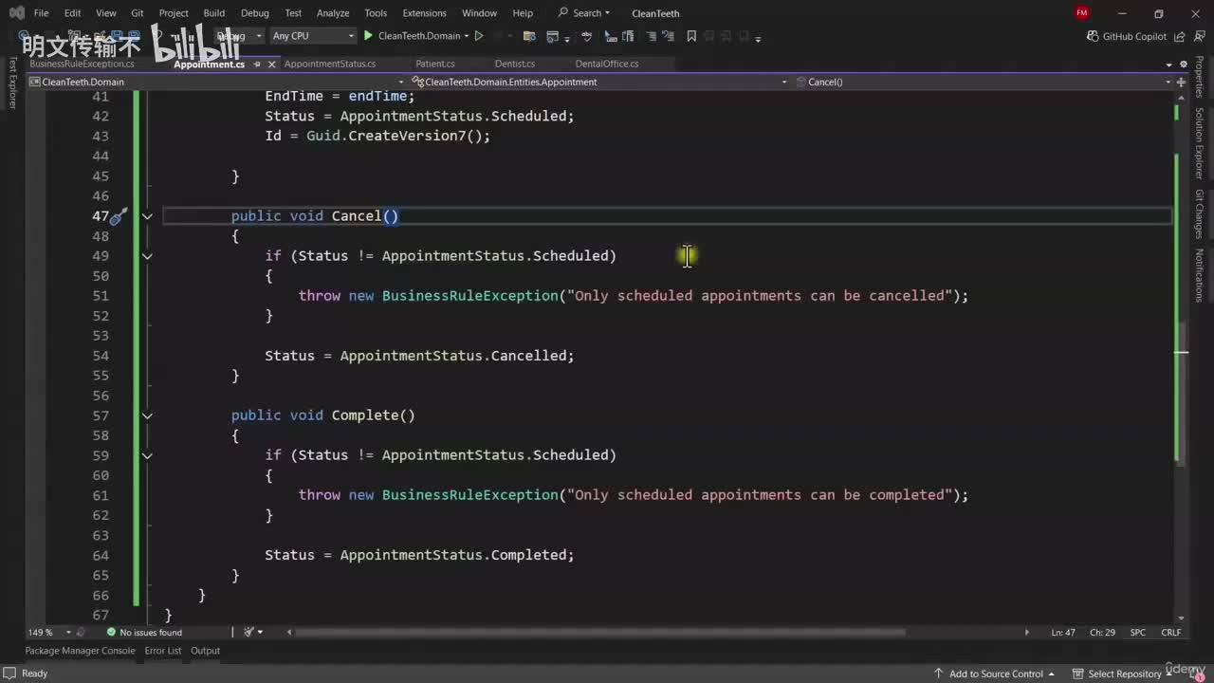The width and height of the screenshot is (1214, 683).
Task: Expand the open documents list arrow
Action: [x=1169, y=65]
